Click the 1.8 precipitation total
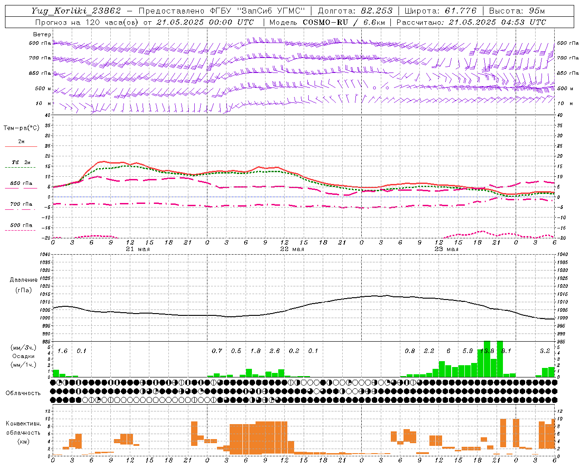Image resolution: width=581 pixels, height=464 pixels. pos(256,351)
